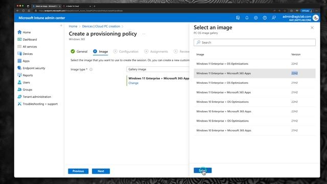The height and width of the screenshot is (184, 327).
Task: Select Windows 11 Enterprise + OS Optimizations 22H2
Action: pyautogui.click(x=254, y=64)
